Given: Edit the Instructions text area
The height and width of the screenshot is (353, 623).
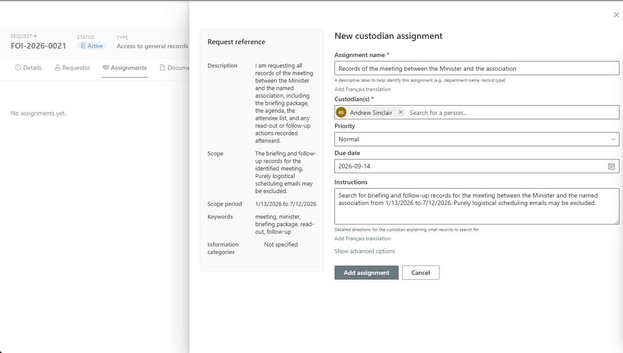Looking at the screenshot, I should coord(477,206).
